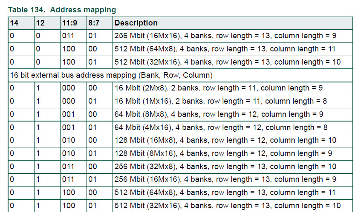This screenshot has height=212, width=358.
Task: Click the 16 bit external bus address mapping row
Action: click(x=180, y=75)
